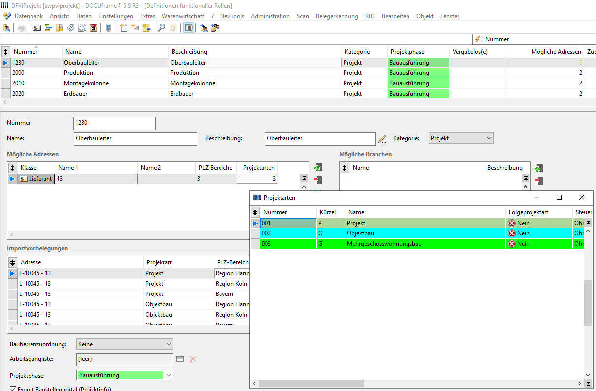Click the Projektarten window vertical scrollbar thumb
The image size is (596, 391).
(588, 303)
